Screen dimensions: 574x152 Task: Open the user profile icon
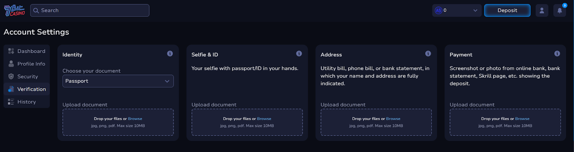(x=542, y=10)
